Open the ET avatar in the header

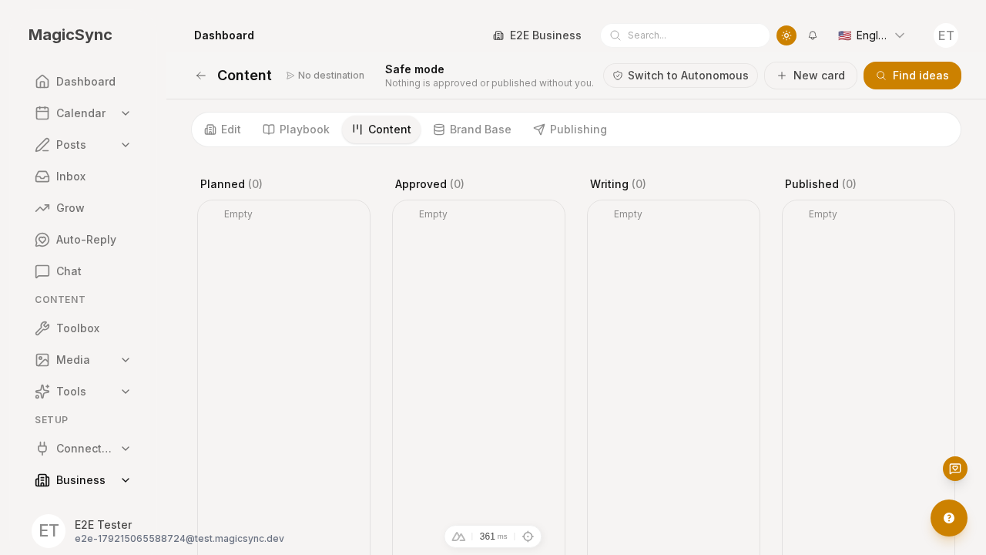[946, 35]
